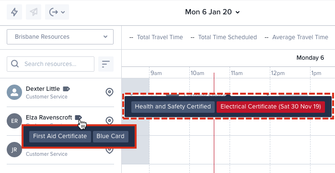Click the Blue Card tag
The width and height of the screenshot is (335, 173).
coord(110,136)
